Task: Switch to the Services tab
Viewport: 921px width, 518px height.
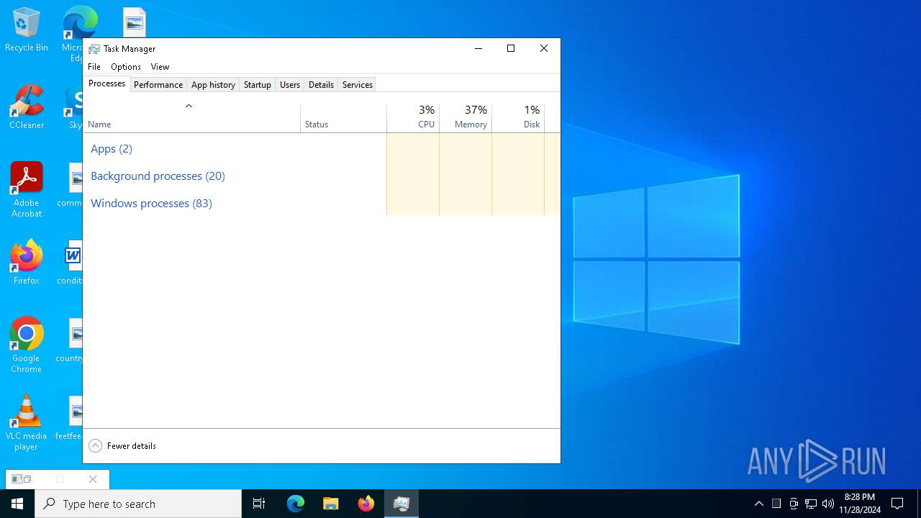Action: (x=357, y=85)
